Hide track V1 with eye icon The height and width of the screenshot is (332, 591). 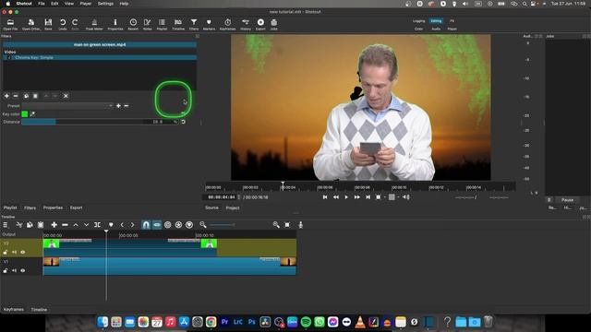pyautogui.click(x=22, y=270)
